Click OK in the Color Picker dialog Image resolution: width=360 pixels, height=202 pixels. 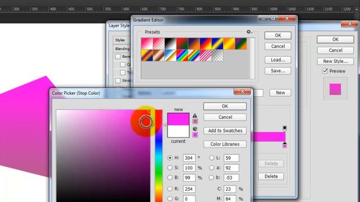225,106
